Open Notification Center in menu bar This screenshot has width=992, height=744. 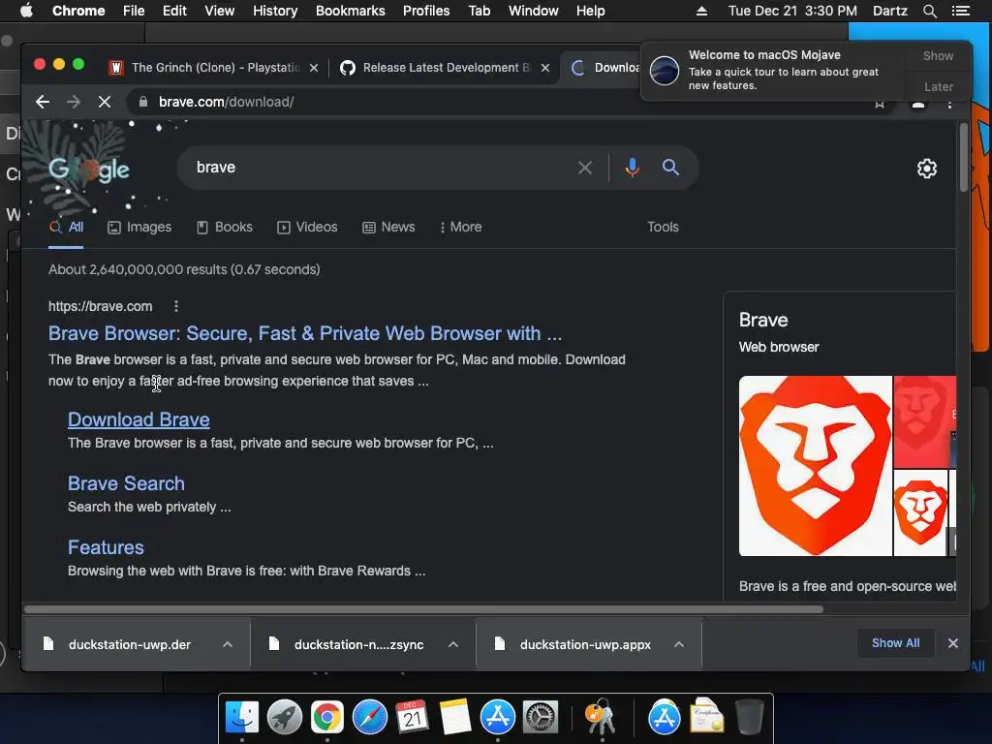[960, 11]
